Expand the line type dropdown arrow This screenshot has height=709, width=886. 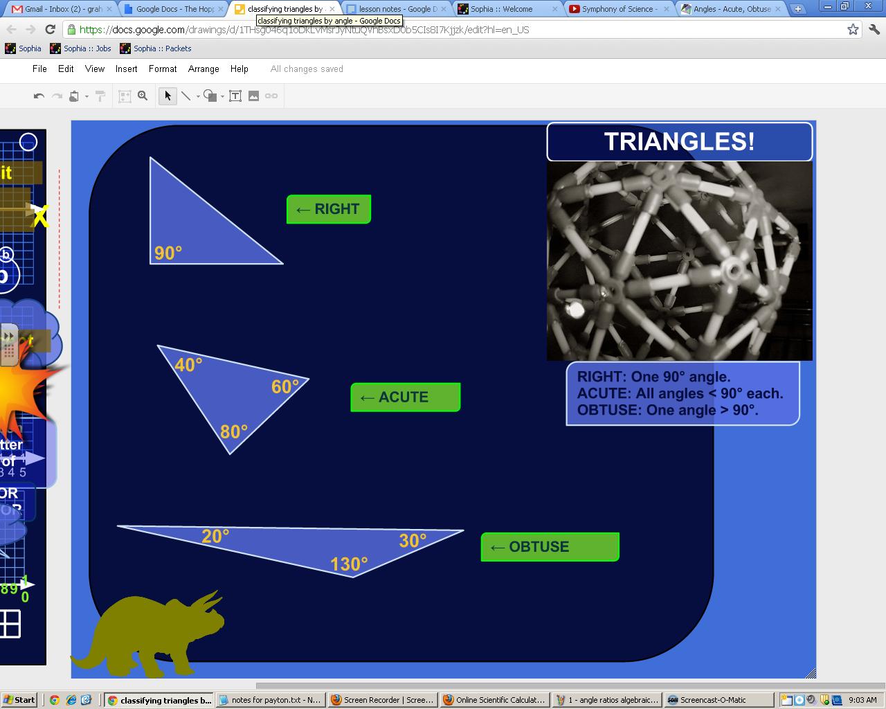[198, 97]
